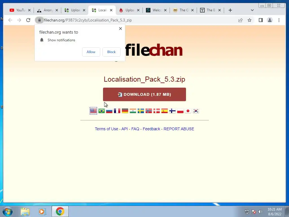Click the forward navigation arrow

point(19,20)
